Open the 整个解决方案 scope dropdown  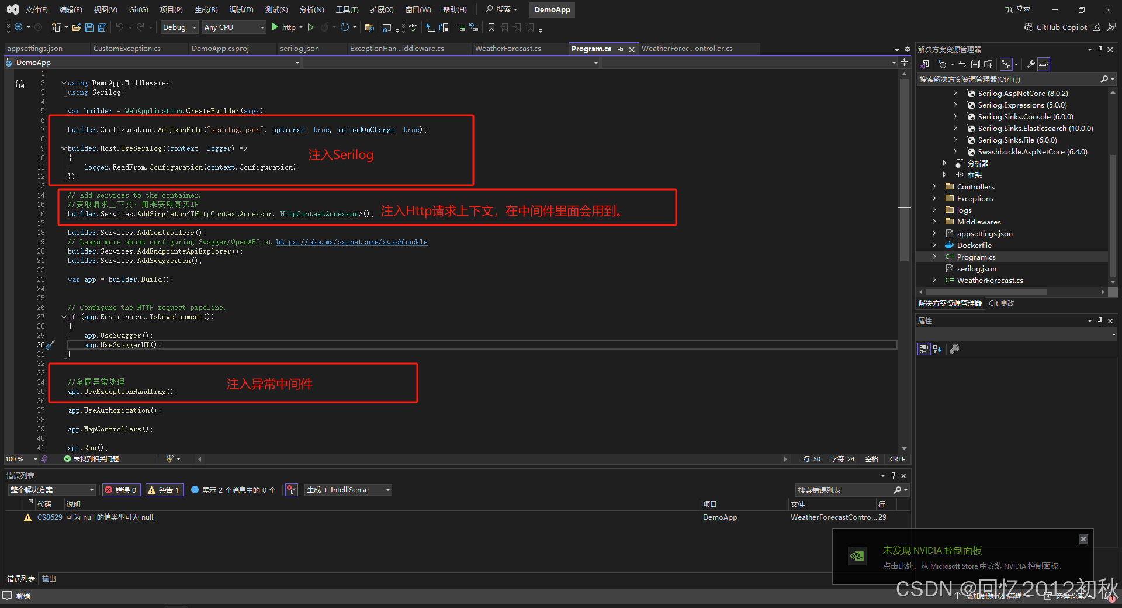coord(51,490)
